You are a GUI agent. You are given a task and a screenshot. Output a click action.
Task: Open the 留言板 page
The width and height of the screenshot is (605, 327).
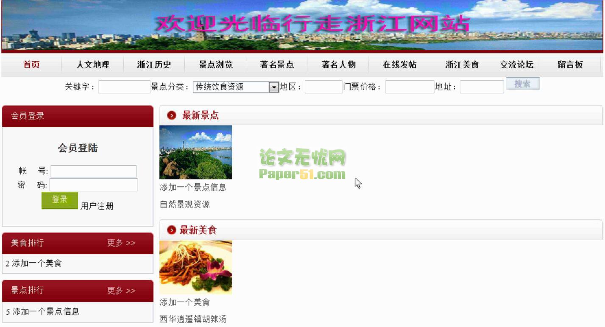(x=570, y=65)
